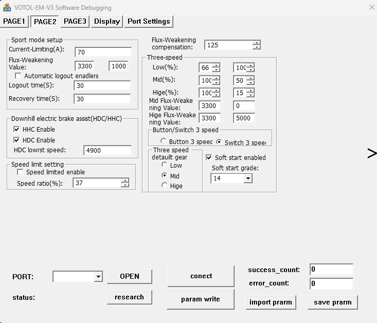Open the Port Settings tab

pyautogui.click(x=149, y=21)
